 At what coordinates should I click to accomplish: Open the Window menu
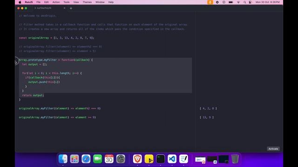point(100,2)
